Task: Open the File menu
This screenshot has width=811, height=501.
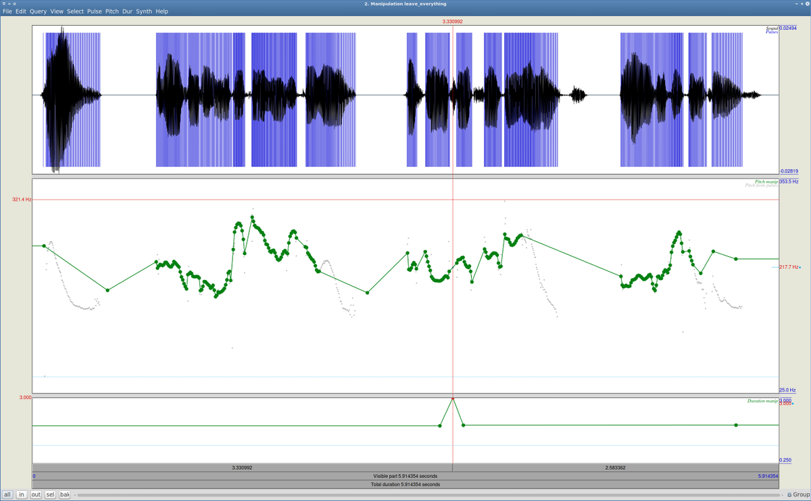Action: point(7,11)
